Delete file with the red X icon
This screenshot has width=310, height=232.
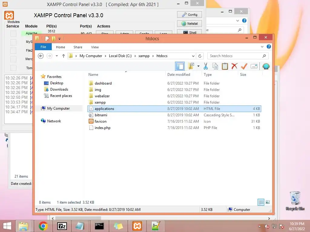234,66
